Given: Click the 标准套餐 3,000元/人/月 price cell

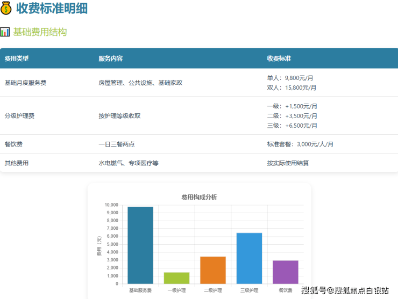Looking at the screenshot, I should (300, 144).
